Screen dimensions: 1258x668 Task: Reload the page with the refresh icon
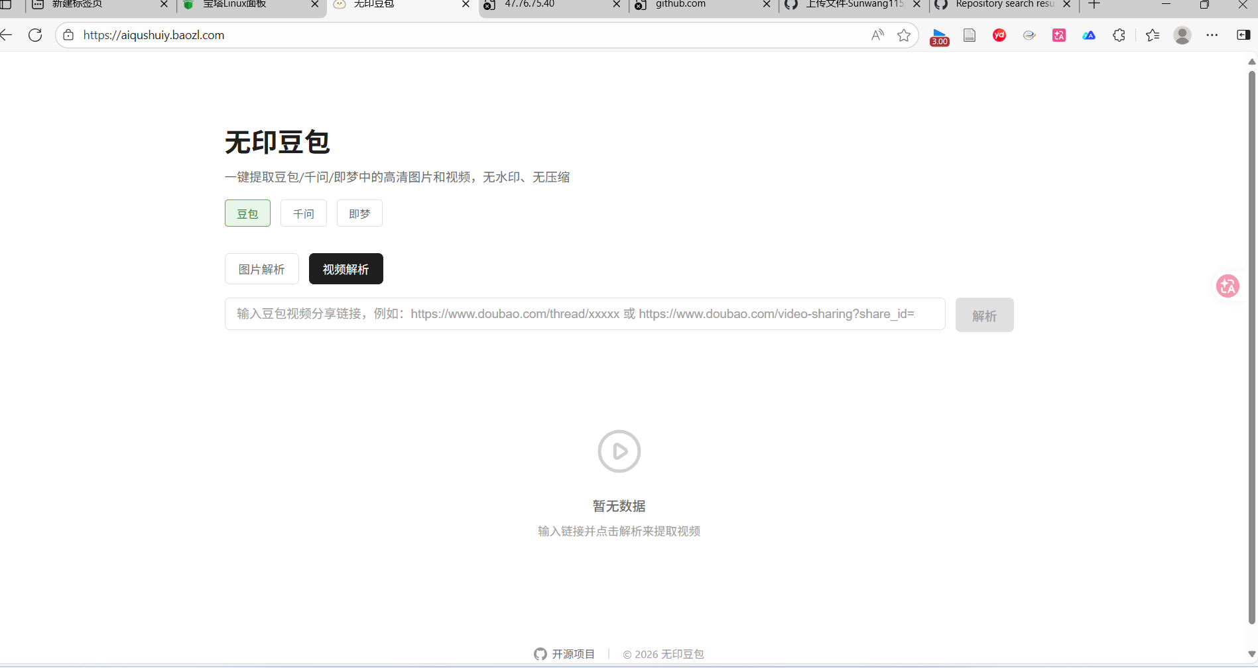coord(35,35)
